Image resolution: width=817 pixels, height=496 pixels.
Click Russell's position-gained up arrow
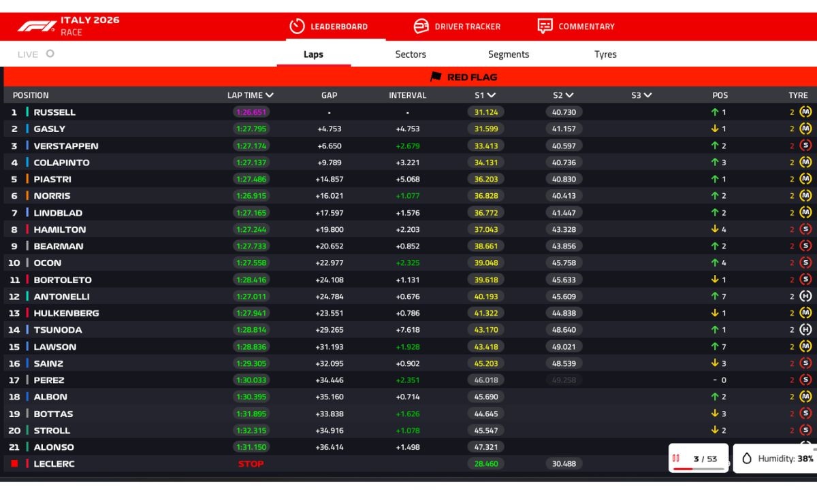point(715,112)
